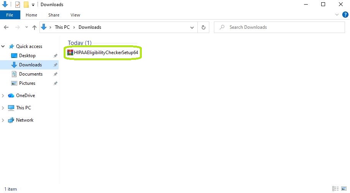Click the search magnifier icon
Viewport: 350px width, 193px height.
222,27
